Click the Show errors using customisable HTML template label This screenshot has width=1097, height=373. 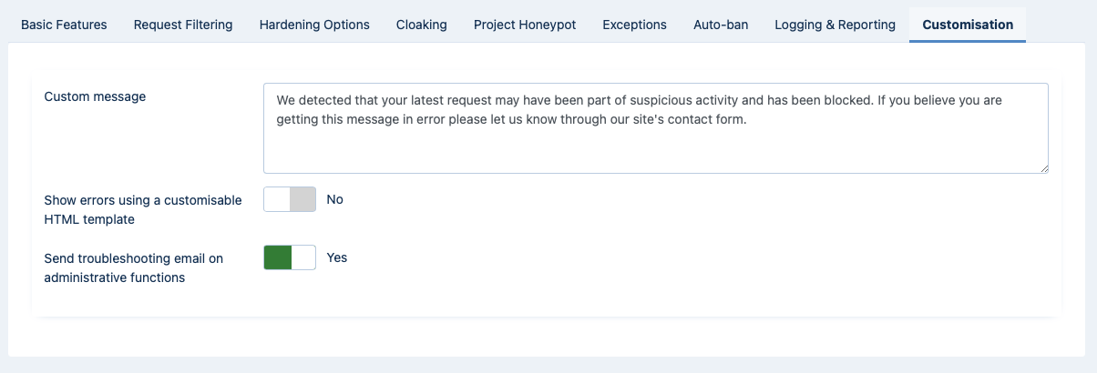[x=143, y=209]
